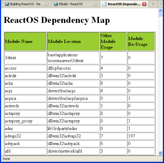
Task: Click the dll\win32\advpack location cell
Action: (73, 144)
